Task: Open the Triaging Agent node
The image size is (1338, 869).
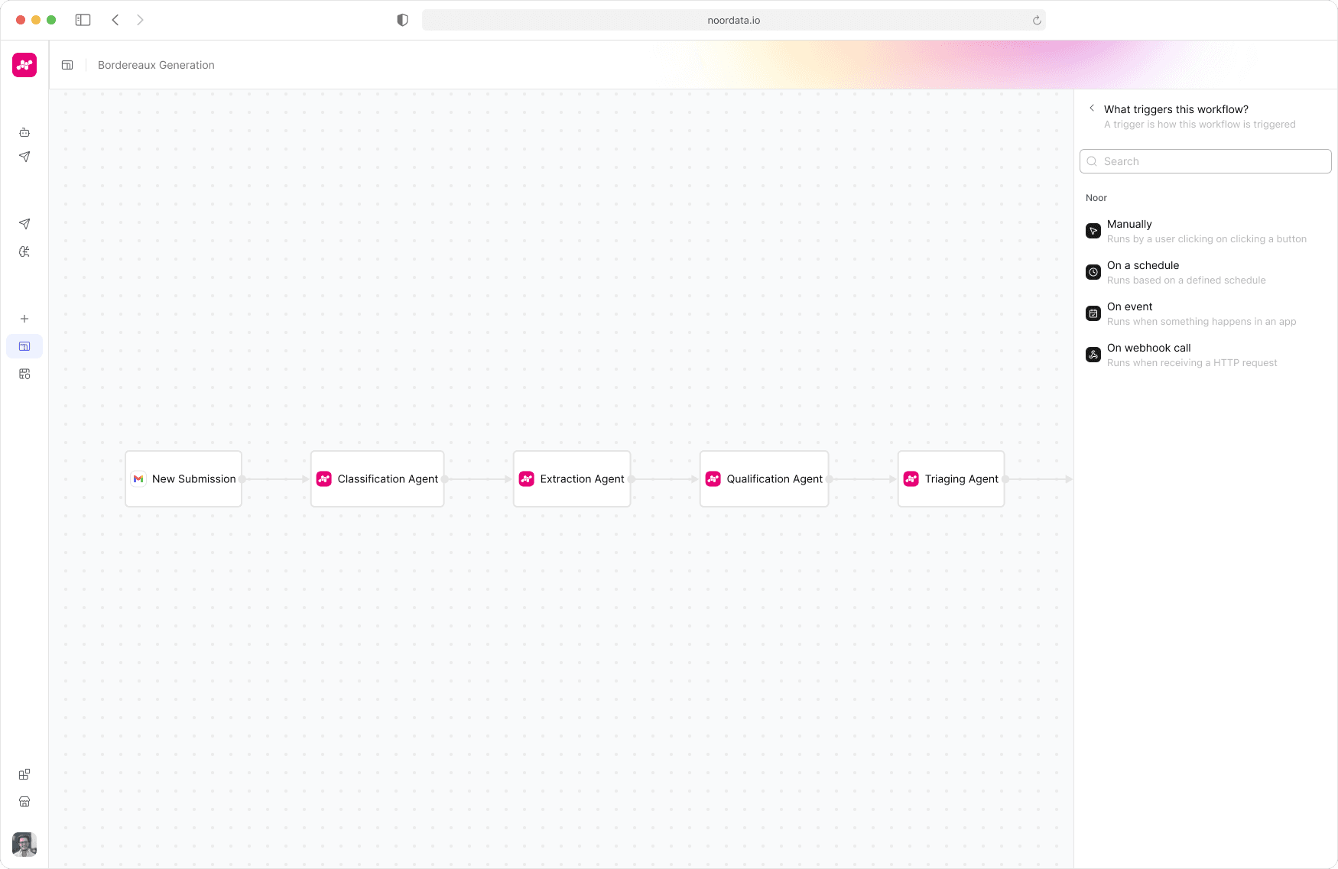Action: click(x=951, y=479)
